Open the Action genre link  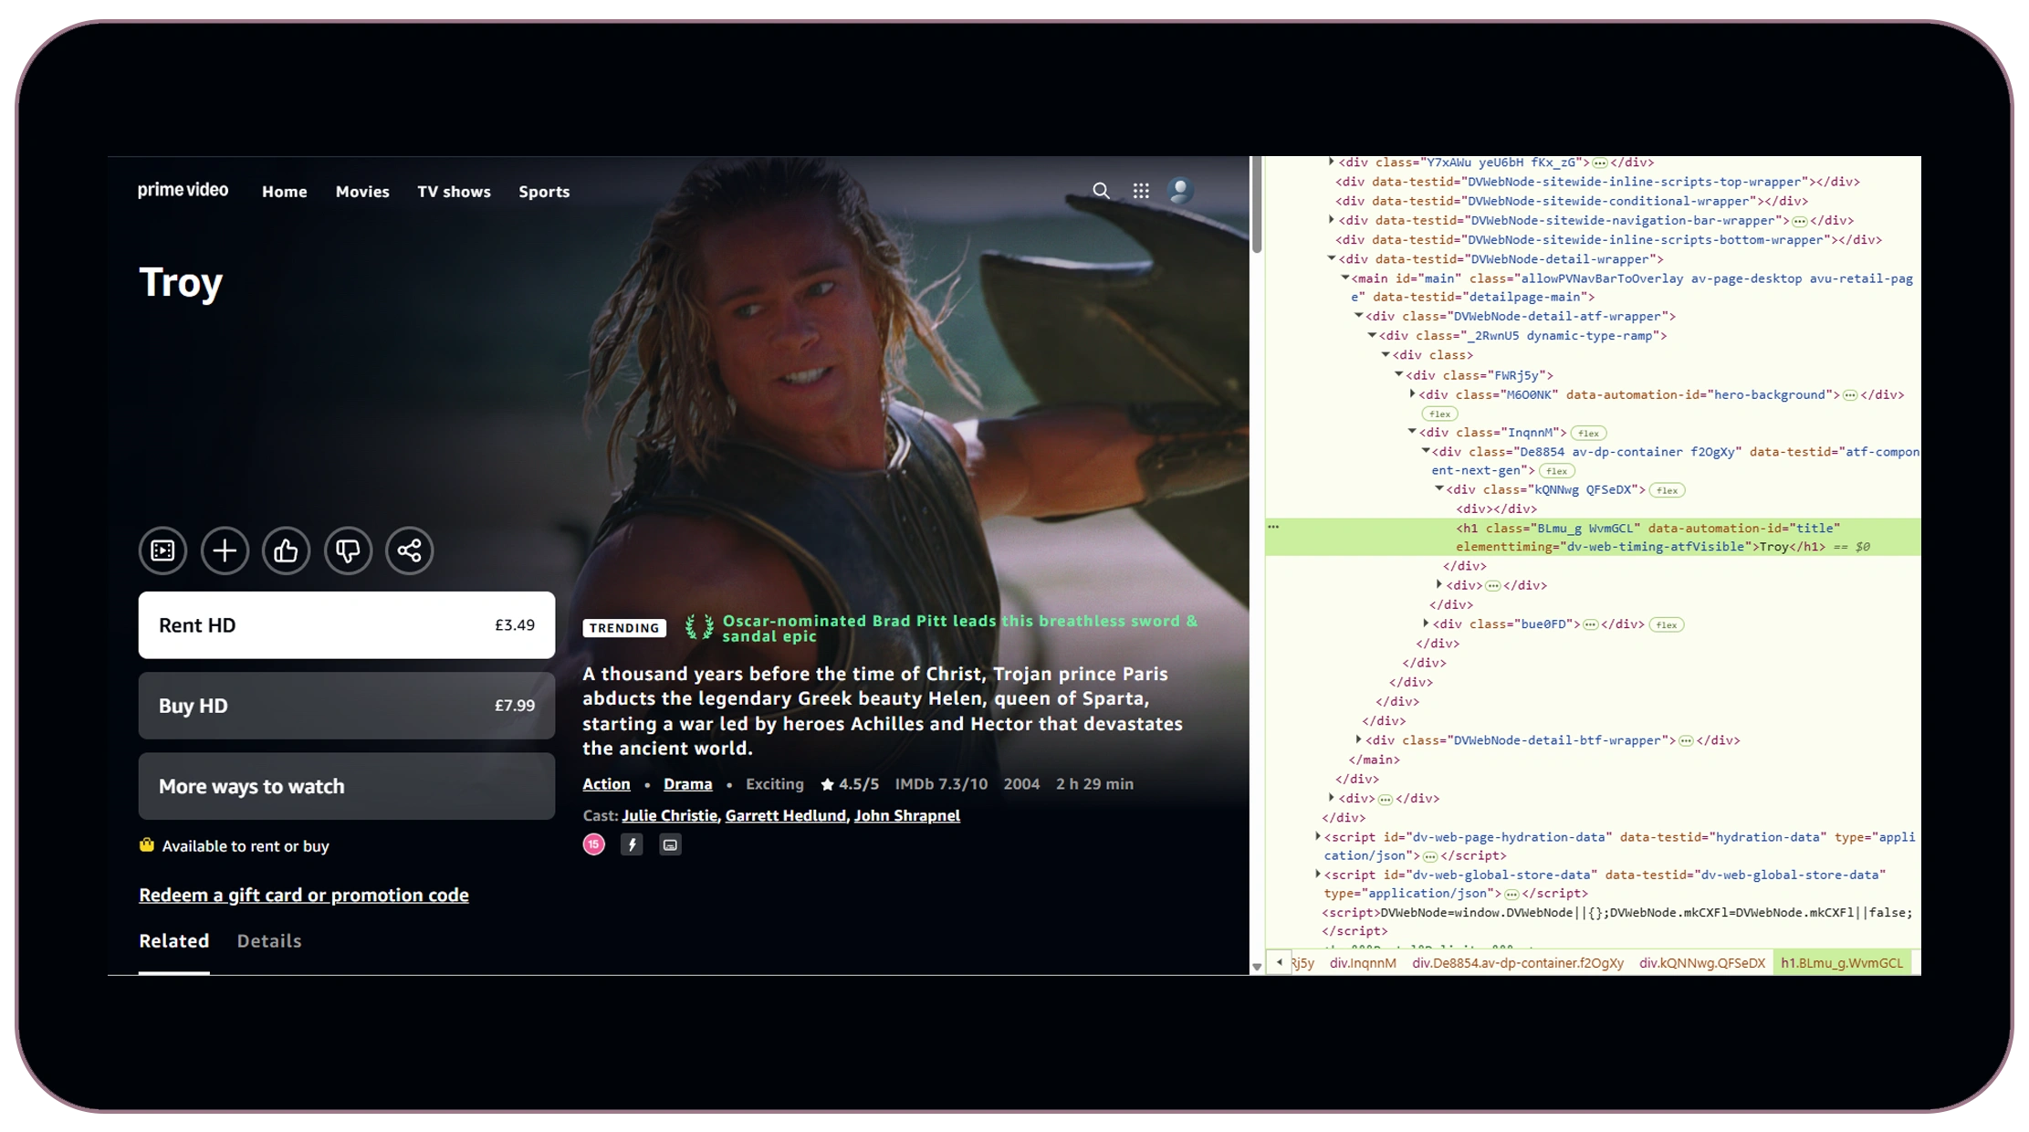(606, 784)
